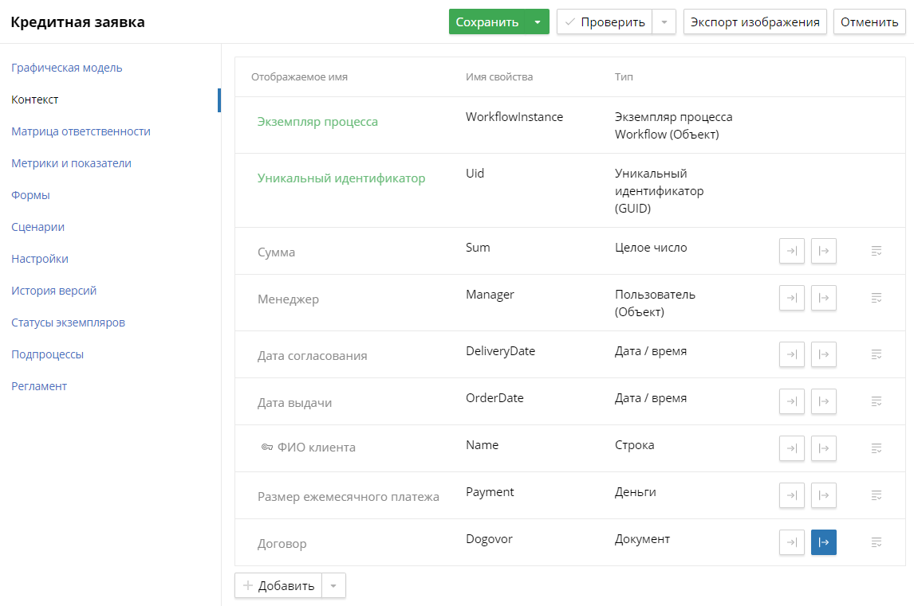Click the Экспорт изображения button

[x=754, y=22]
